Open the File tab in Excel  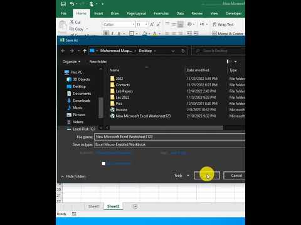click(x=63, y=13)
